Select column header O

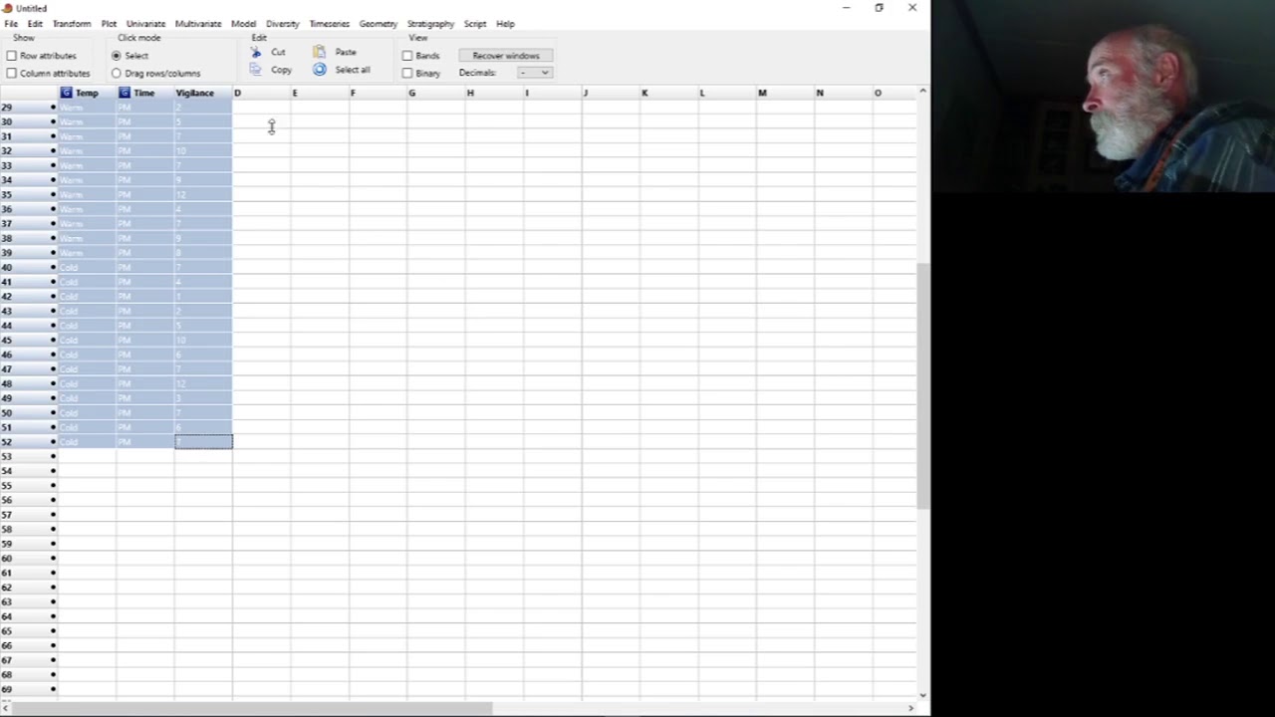coord(894,93)
